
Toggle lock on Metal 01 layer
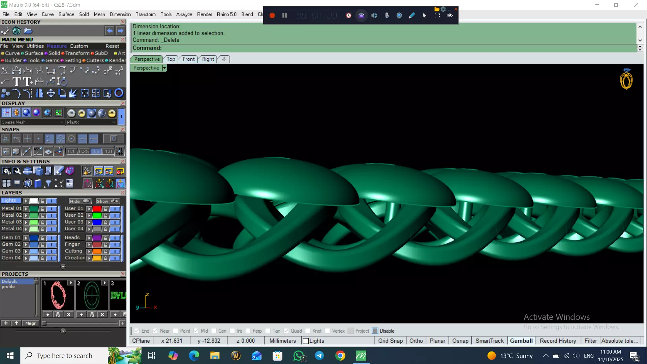(42, 209)
